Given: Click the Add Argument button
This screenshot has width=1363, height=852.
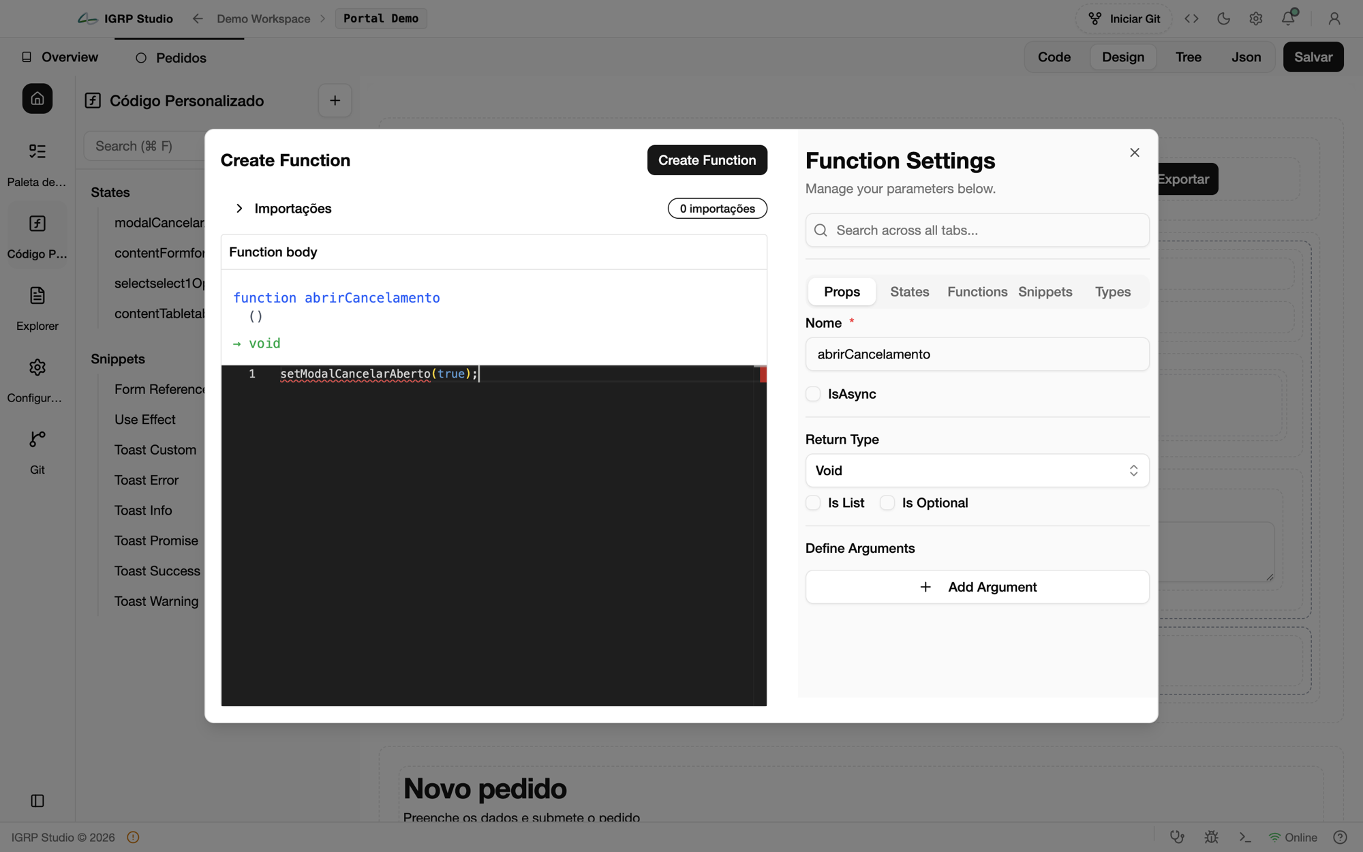Looking at the screenshot, I should click(977, 587).
